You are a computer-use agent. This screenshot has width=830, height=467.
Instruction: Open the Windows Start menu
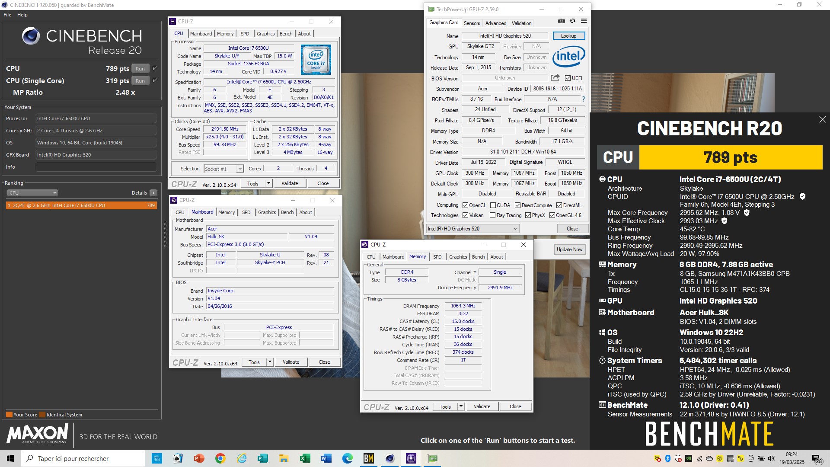click(x=10, y=458)
